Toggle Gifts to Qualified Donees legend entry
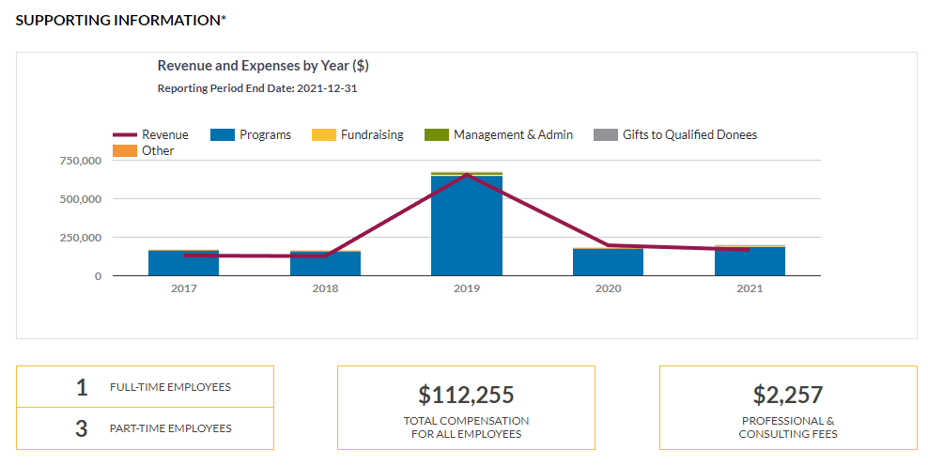The width and height of the screenshot is (928, 466). pos(606,134)
